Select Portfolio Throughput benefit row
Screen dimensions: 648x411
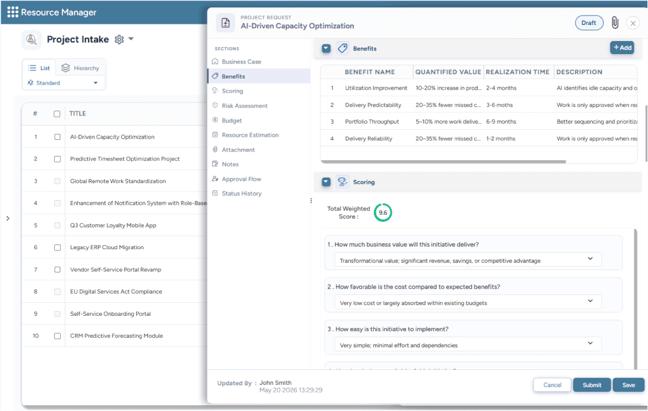479,121
